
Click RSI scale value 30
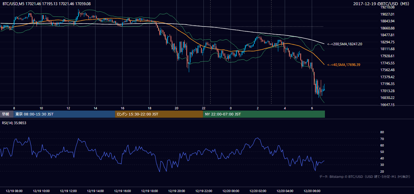(382, 165)
